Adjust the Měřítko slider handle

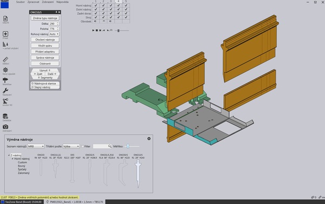[128, 146]
